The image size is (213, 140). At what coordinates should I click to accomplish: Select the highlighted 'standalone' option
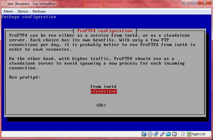click(103, 91)
